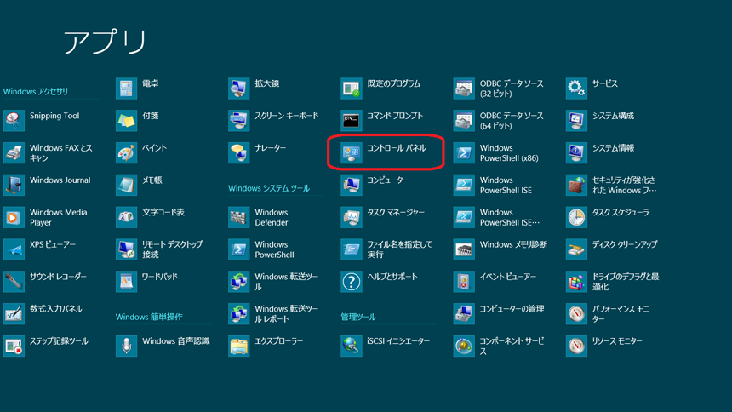Click the Windows メモリ診断 text label
Viewport: 732px width, 412px height.
(x=513, y=245)
